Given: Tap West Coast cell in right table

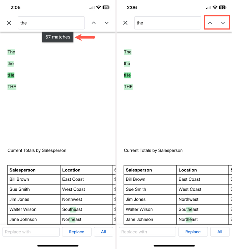Looking at the screenshot, I should click(x=202, y=189).
